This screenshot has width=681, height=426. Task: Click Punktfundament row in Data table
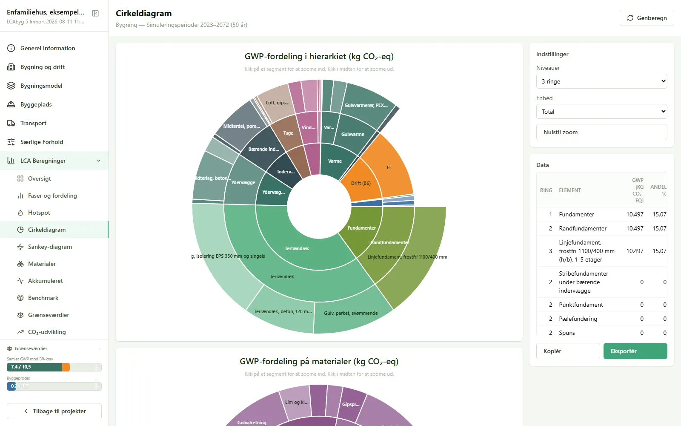coord(602,305)
